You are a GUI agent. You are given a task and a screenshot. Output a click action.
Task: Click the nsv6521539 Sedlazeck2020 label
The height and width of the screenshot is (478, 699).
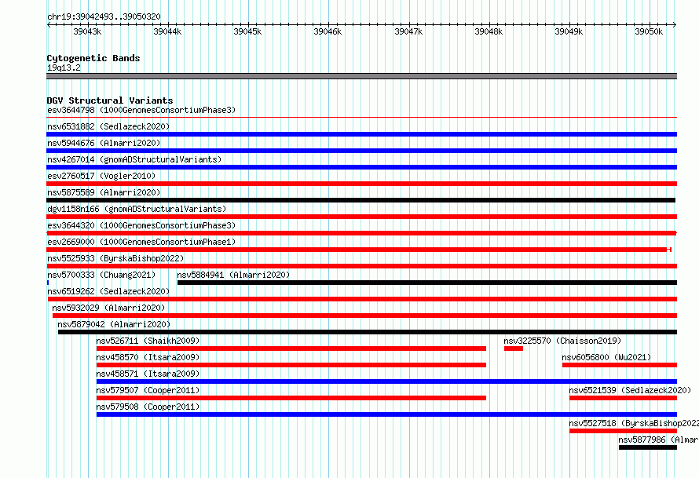pos(630,390)
